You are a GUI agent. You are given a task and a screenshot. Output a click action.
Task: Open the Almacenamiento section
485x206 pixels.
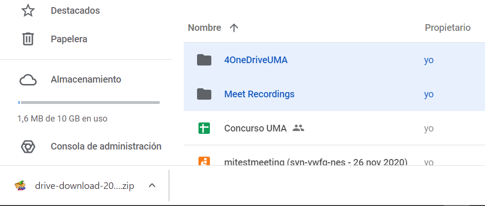point(86,80)
